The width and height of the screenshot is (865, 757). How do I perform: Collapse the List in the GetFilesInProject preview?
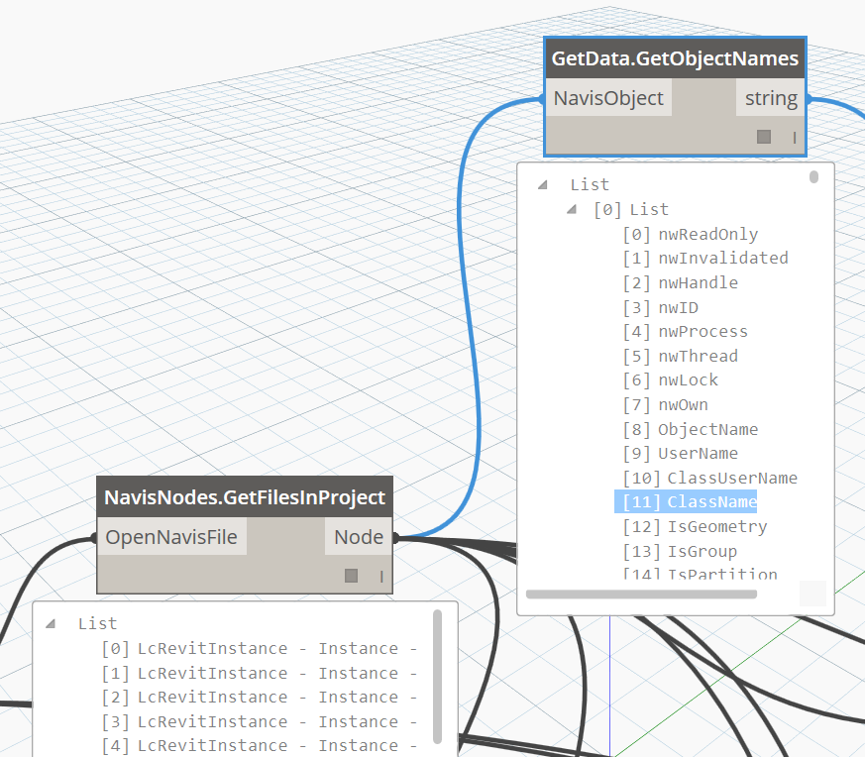click(x=51, y=624)
